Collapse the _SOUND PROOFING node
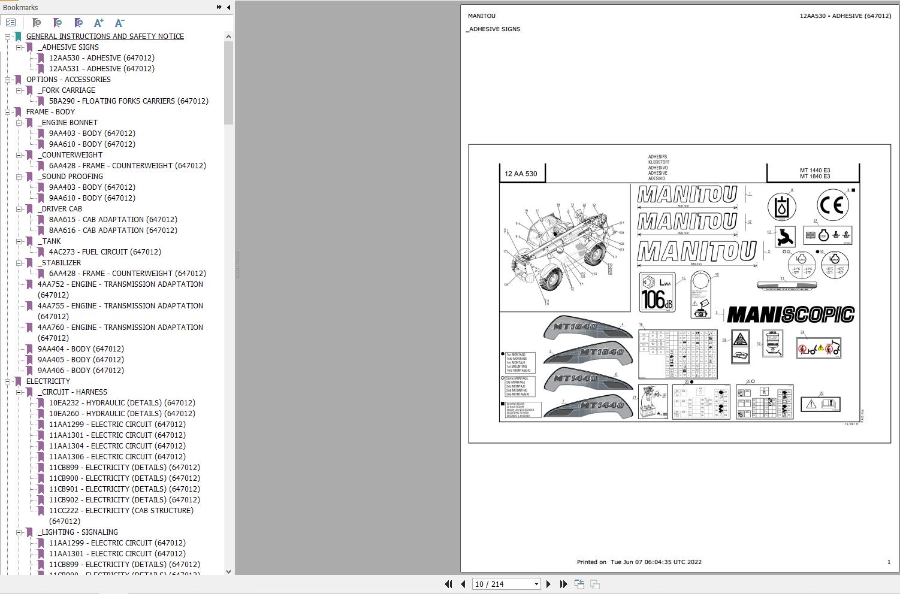Screen dimensions: 900x594 (x=19, y=177)
